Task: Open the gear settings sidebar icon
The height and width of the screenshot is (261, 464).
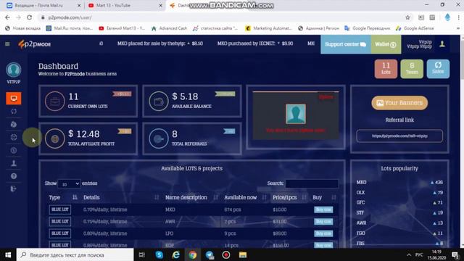Action: pos(14,137)
